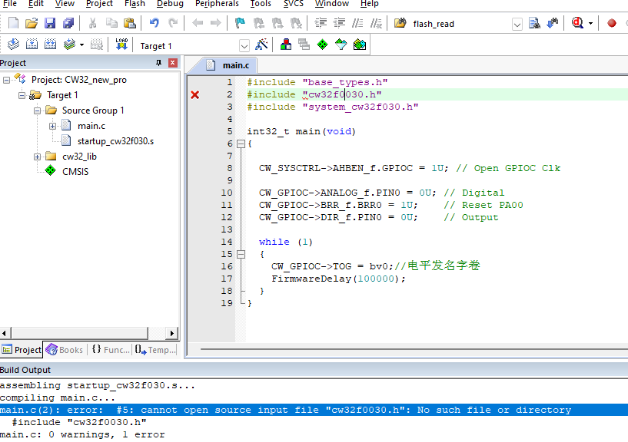The image size is (628, 442).
Task: Click error marker on line 2
Action: pyautogui.click(x=195, y=95)
